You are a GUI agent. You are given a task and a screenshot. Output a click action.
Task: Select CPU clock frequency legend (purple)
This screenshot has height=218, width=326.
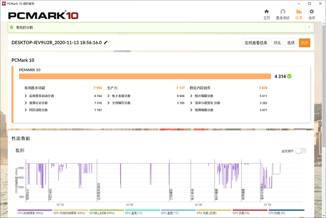tap(35, 212)
